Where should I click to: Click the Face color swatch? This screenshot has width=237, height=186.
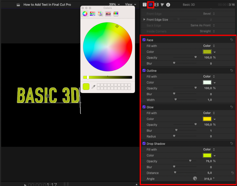click(x=207, y=52)
